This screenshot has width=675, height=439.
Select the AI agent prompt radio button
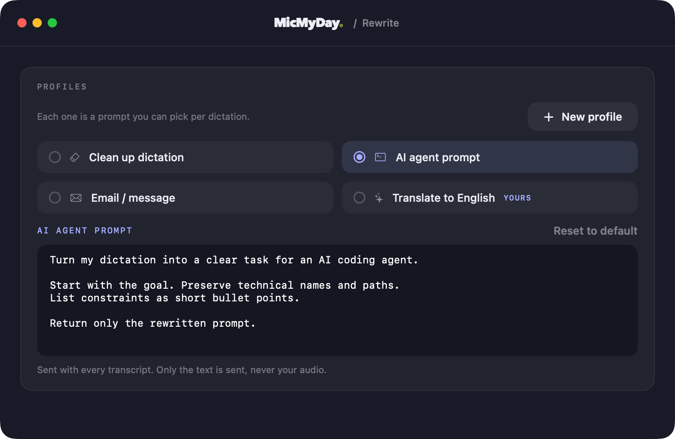pyautogui.click(x=359, y=157)
